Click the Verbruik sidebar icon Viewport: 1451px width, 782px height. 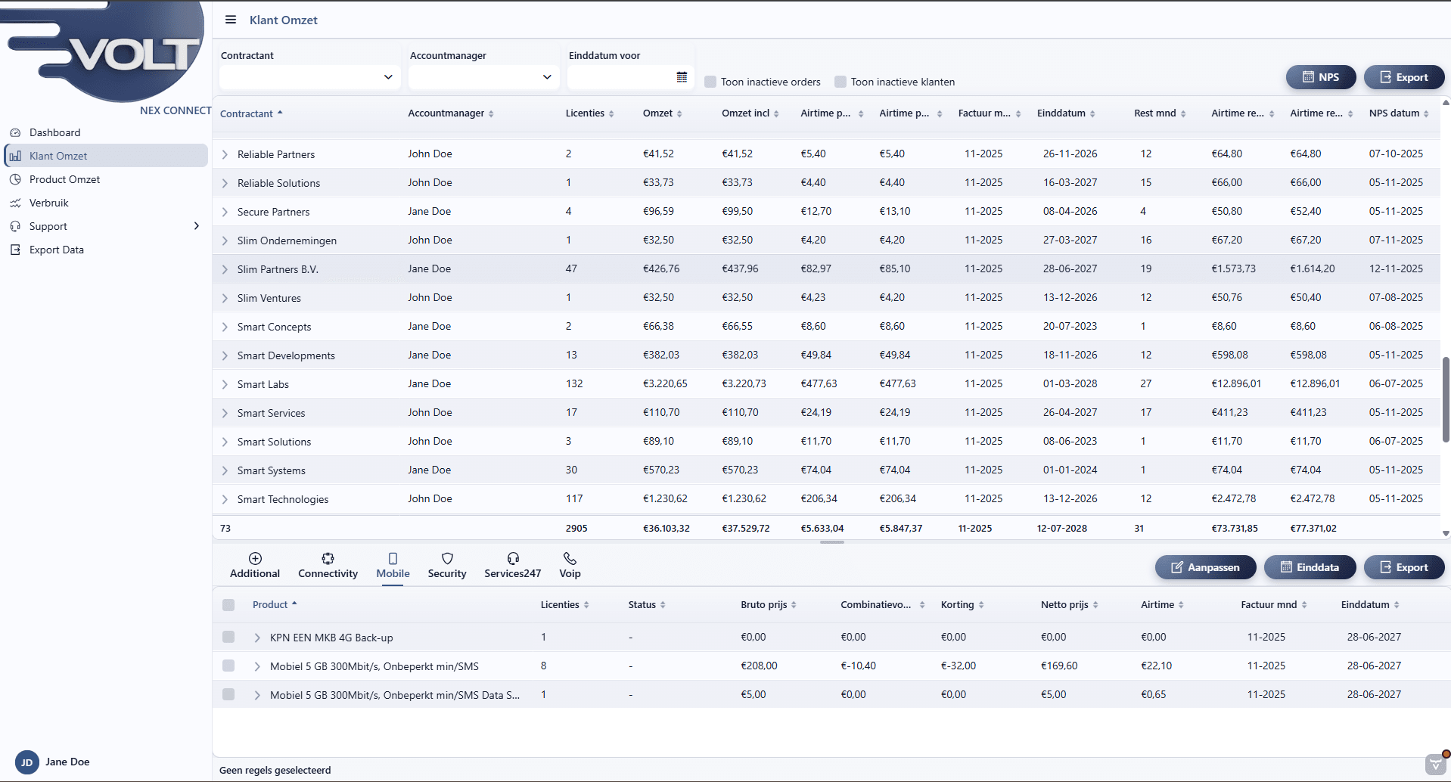(x=15, y=203)
